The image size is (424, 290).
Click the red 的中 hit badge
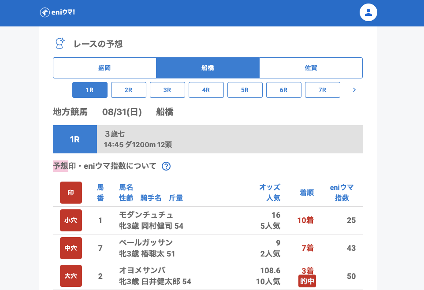click(x=307, y=281)
